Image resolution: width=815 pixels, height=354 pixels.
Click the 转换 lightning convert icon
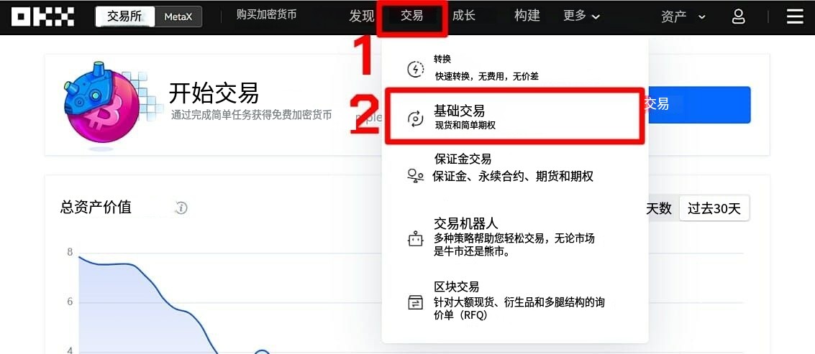[415, 68]
